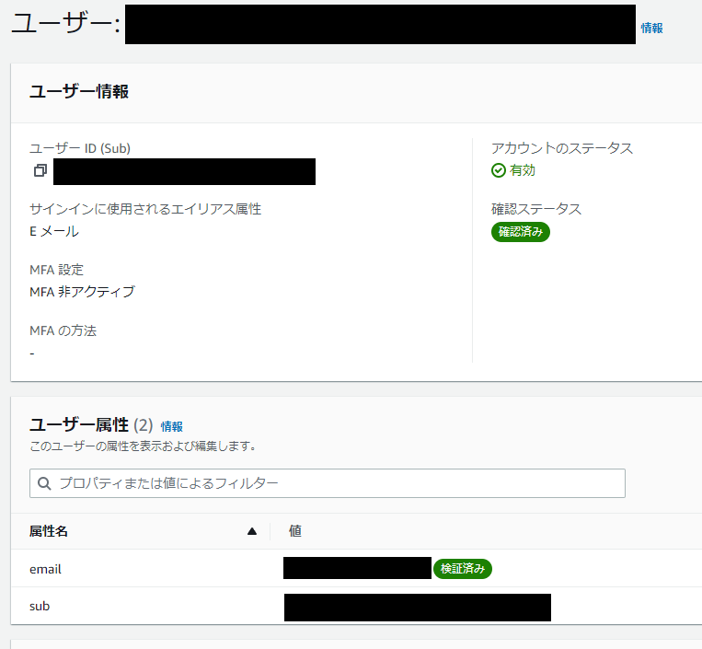Viewport: 702px width, 649px height.
Task: Click the 確認ステータス label
Action: 535,209
